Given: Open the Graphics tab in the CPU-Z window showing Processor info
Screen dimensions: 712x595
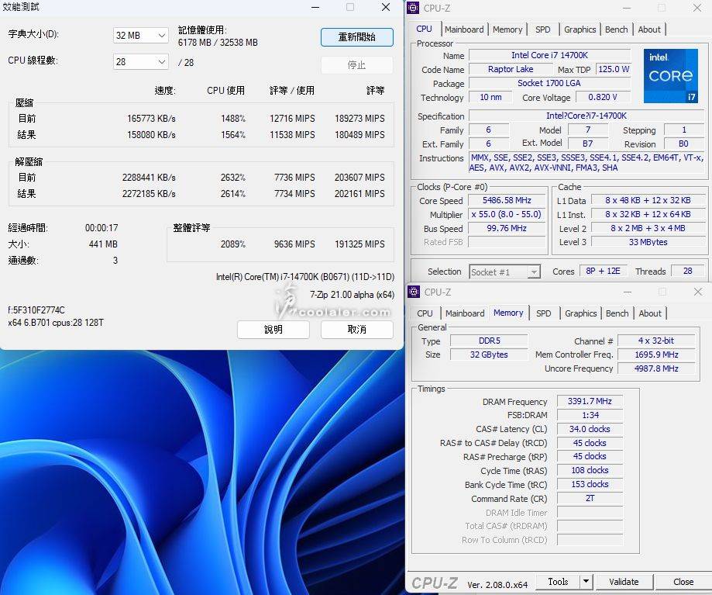Looking at the screenshot, I should click(580, 29).
